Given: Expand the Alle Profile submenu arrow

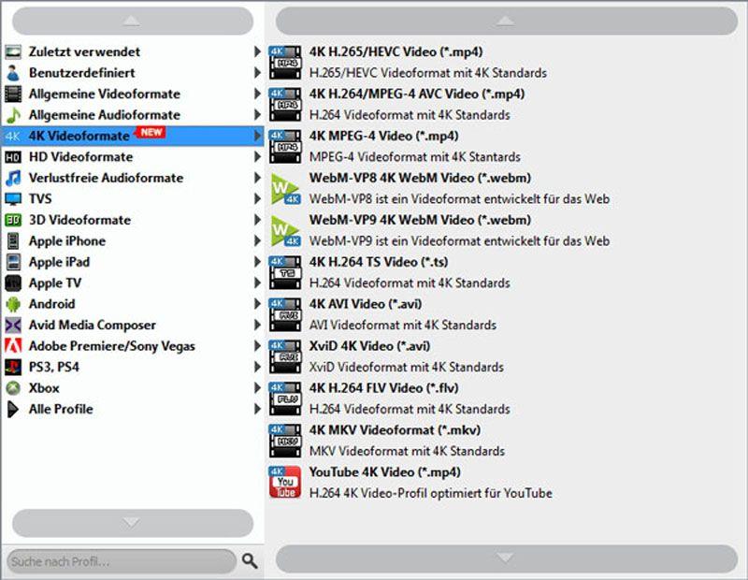Looking at the screenshot, I should 259,409.
